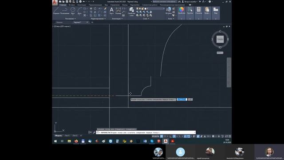Toggle polar tracking in status bar

[174, 136]
